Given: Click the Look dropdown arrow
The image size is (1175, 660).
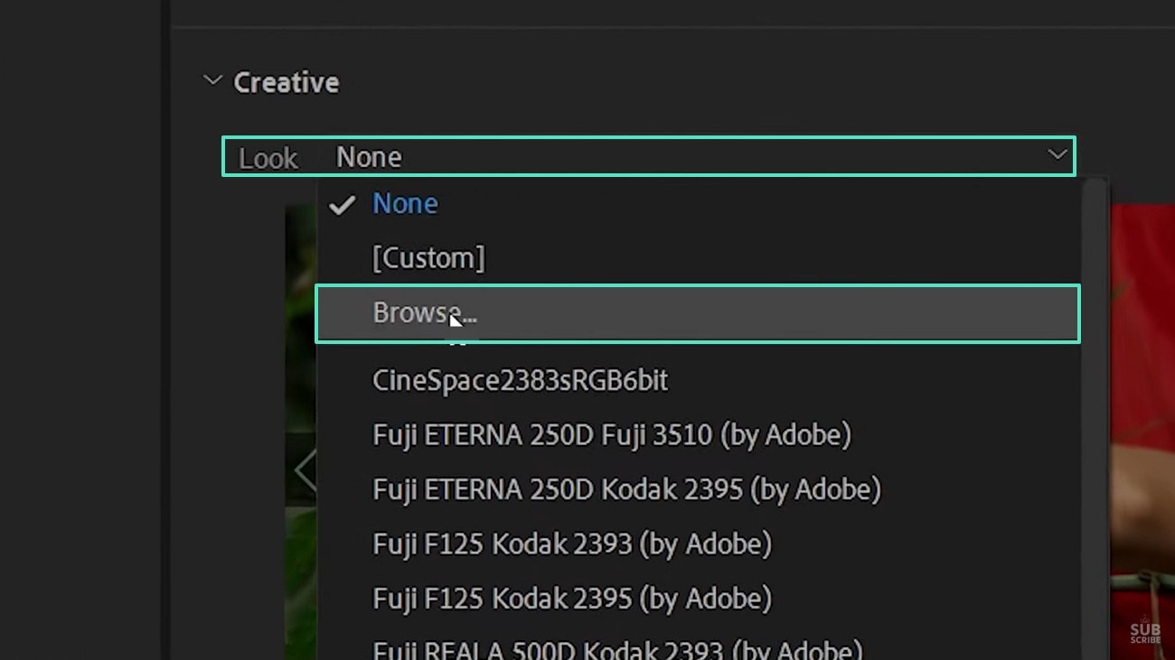Looking at the screenshot, I should click(1057, 155).
